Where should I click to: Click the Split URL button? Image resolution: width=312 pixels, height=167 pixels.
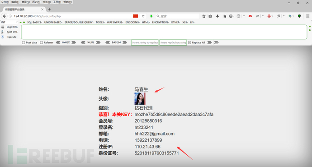[9, 32]
